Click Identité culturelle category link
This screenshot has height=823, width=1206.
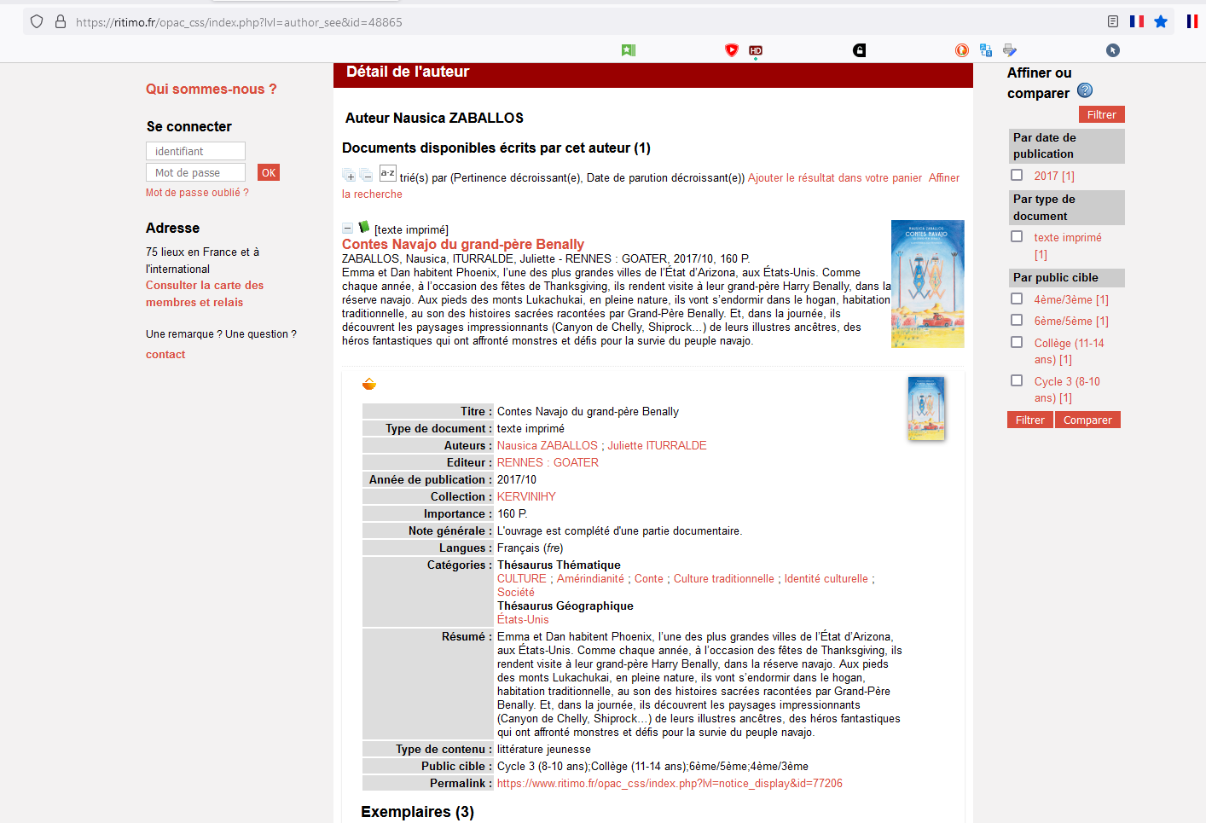click(826, 578)
